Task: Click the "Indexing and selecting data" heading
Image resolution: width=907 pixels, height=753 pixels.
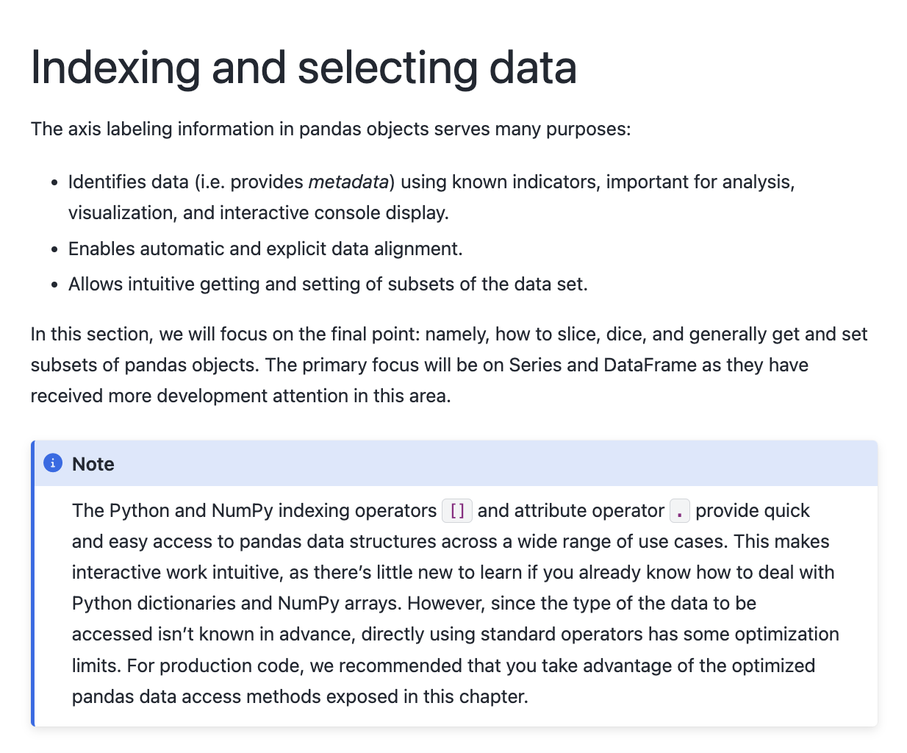Action: [304, 68]
